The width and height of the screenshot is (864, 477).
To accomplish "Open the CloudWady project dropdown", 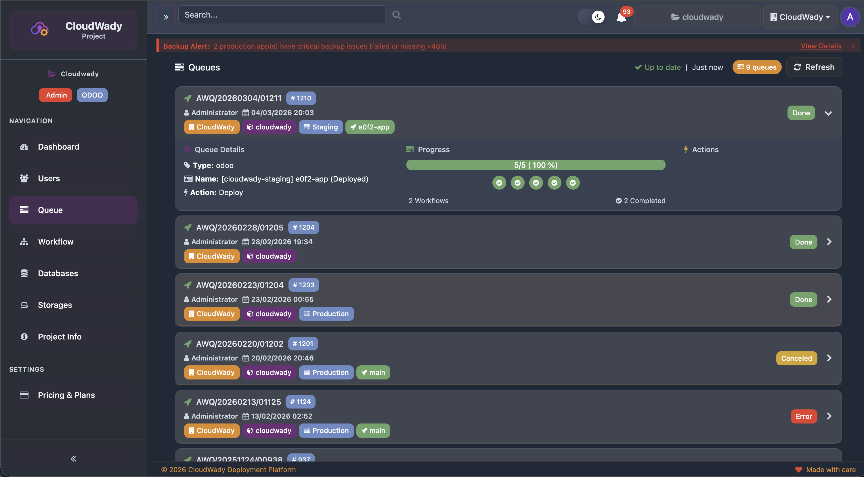I will pyautogui.click(x=800, y=17).
